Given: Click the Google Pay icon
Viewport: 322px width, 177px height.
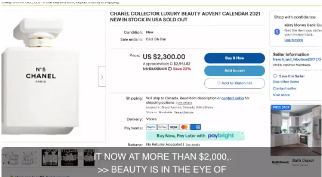Looking at the screenshot, I should click(x=162, y=127).
